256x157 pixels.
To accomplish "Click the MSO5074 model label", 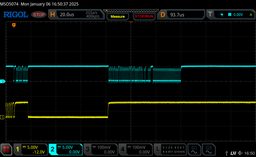I will click(x=9, y=4).
